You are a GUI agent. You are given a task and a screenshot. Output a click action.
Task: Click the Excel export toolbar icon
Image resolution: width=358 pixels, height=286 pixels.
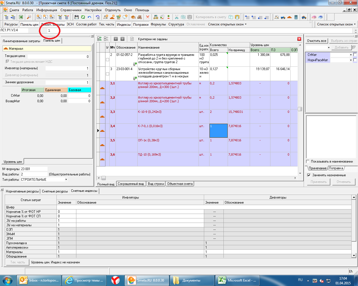click(21, 17)
